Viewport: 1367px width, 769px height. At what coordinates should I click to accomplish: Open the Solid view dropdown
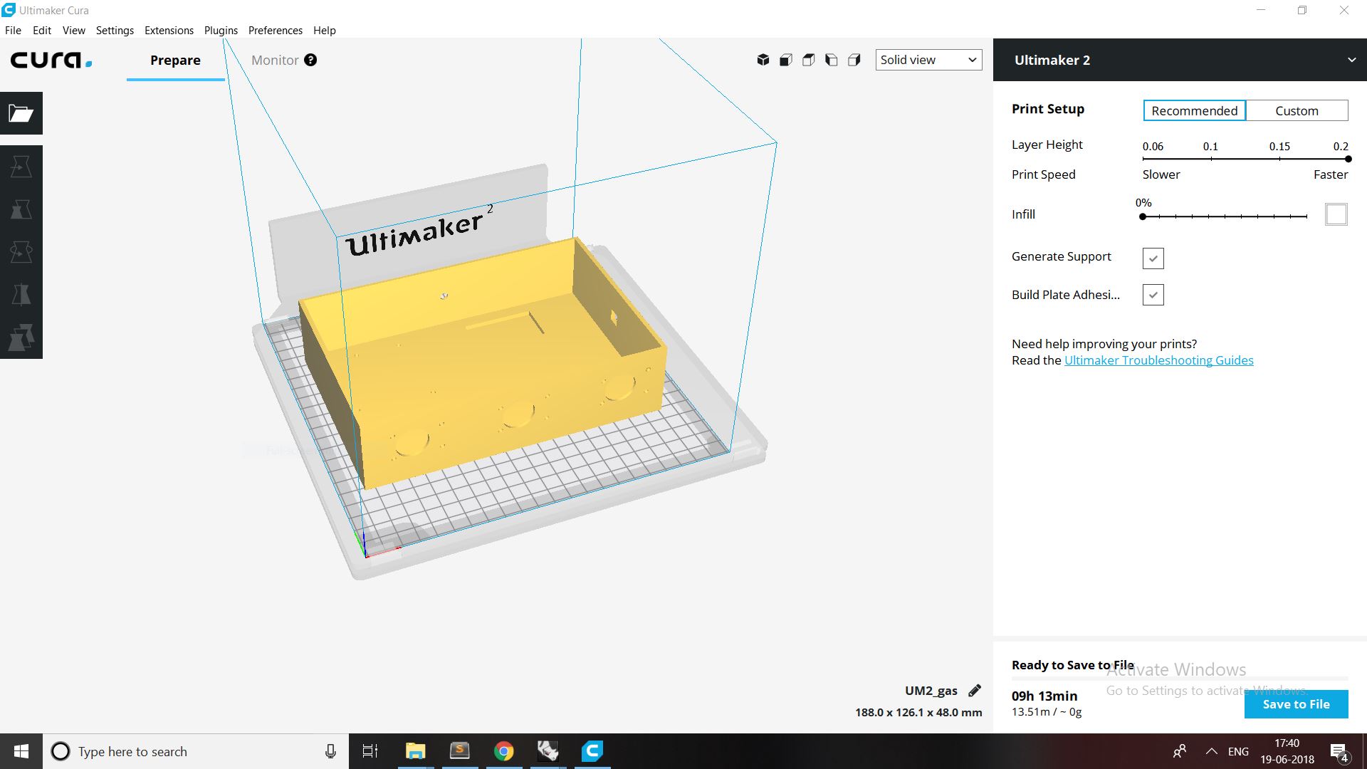(928, 60)
